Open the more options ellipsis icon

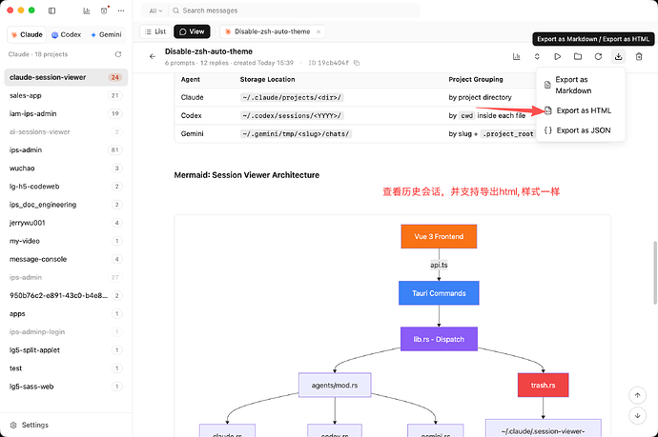(121, 10)
